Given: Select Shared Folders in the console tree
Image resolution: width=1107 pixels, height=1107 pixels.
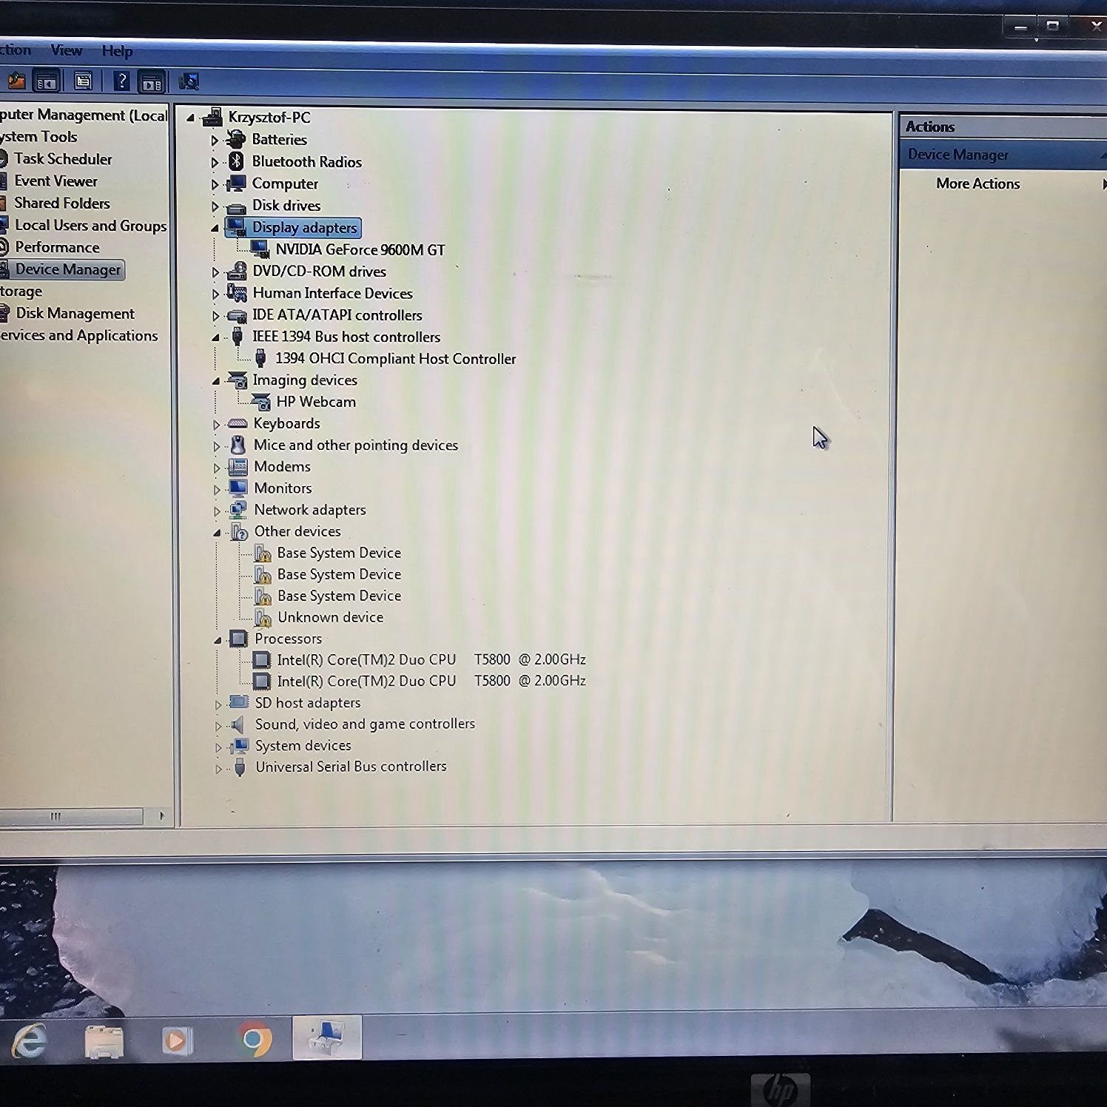Looking at the screenshot, I should pyautogui.click(x=62, y=203).
